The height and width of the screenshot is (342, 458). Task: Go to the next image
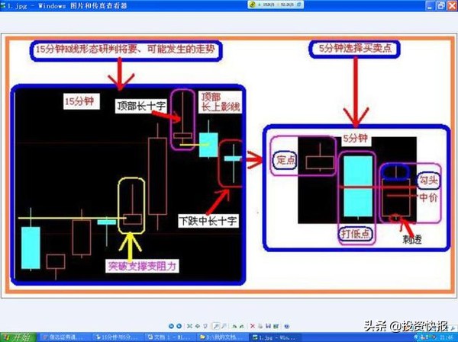coord(179,325)
